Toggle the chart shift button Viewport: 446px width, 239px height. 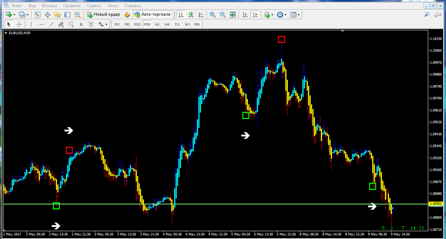255,15
